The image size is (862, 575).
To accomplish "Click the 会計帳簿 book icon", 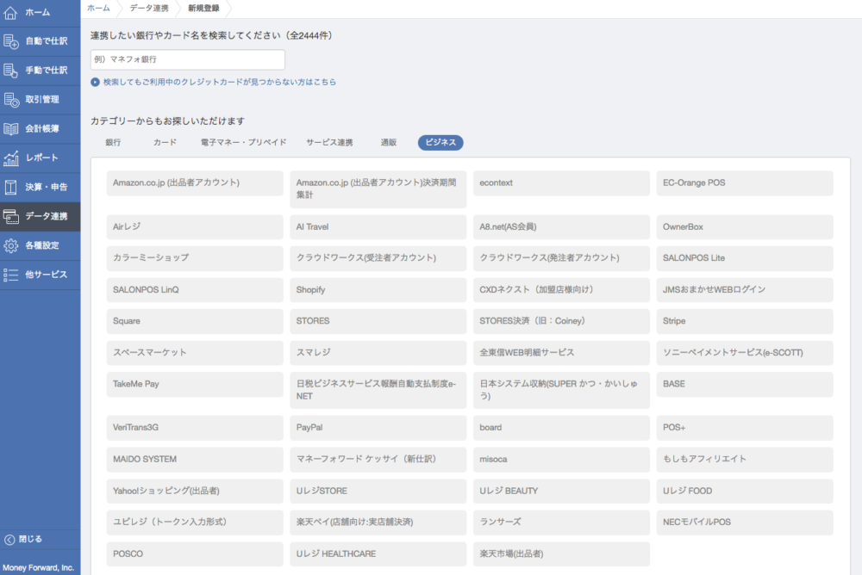I will click(x=10, y=128).
